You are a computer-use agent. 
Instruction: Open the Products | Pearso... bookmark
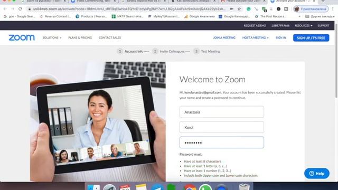point(91,16)
